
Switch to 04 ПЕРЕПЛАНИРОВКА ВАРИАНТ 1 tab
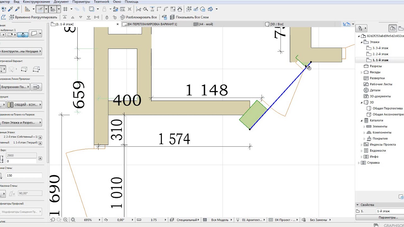152,24
